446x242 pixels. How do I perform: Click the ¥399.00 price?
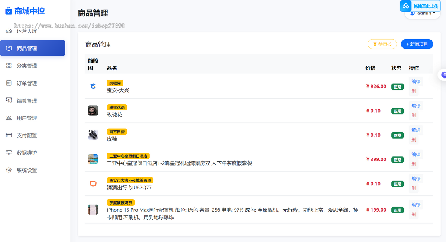point(376,159)
